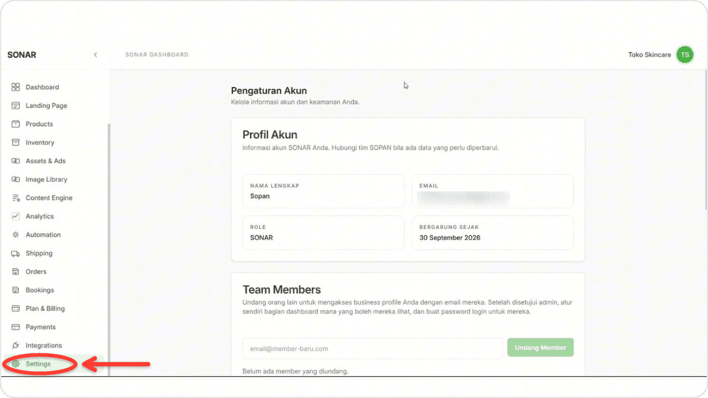Image resolution: width=708 pixels, height=398 pixels.
Task: Click the Landing Page sidebar icon
Action: (x=16, y=105)
